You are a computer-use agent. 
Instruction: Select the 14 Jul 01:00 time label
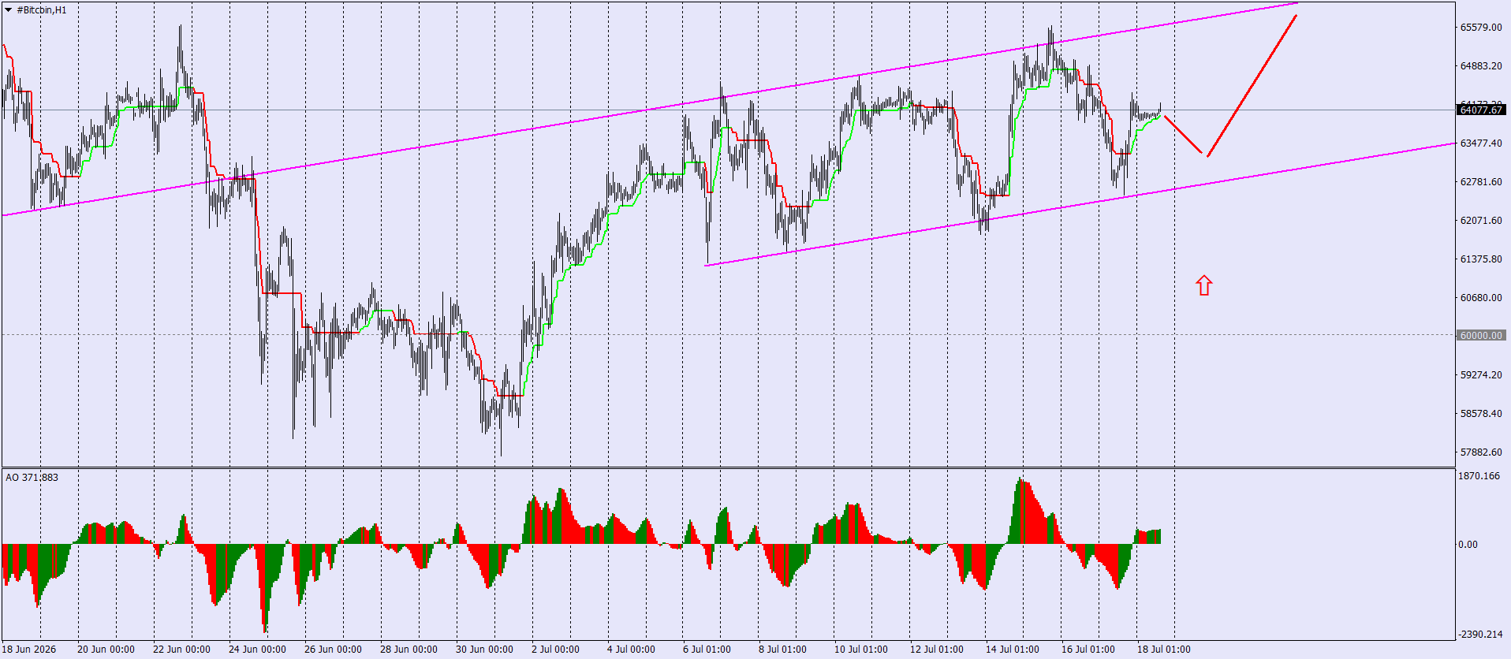(1013, 650)
